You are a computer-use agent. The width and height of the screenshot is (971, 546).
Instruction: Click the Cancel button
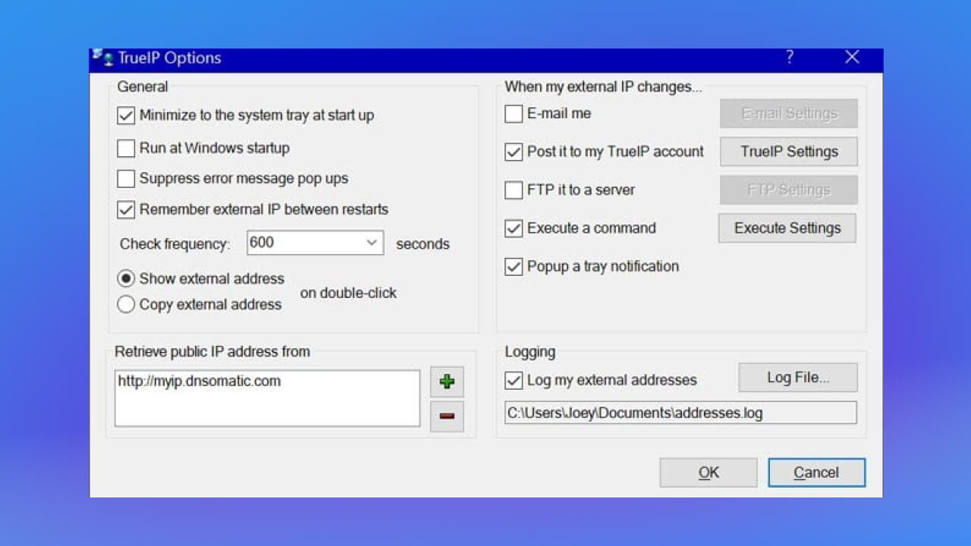pyautogui.click(x=816, y=472)
